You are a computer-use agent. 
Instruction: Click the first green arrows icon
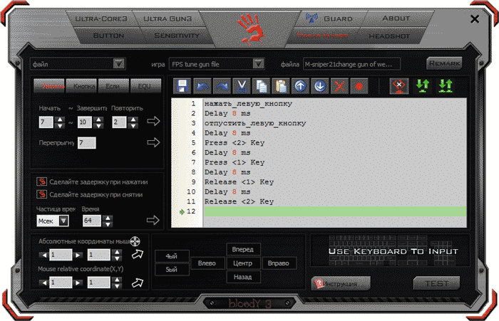pos(423,86)
